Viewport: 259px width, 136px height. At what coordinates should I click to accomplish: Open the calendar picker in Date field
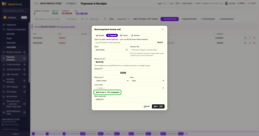tap(127, 50)
